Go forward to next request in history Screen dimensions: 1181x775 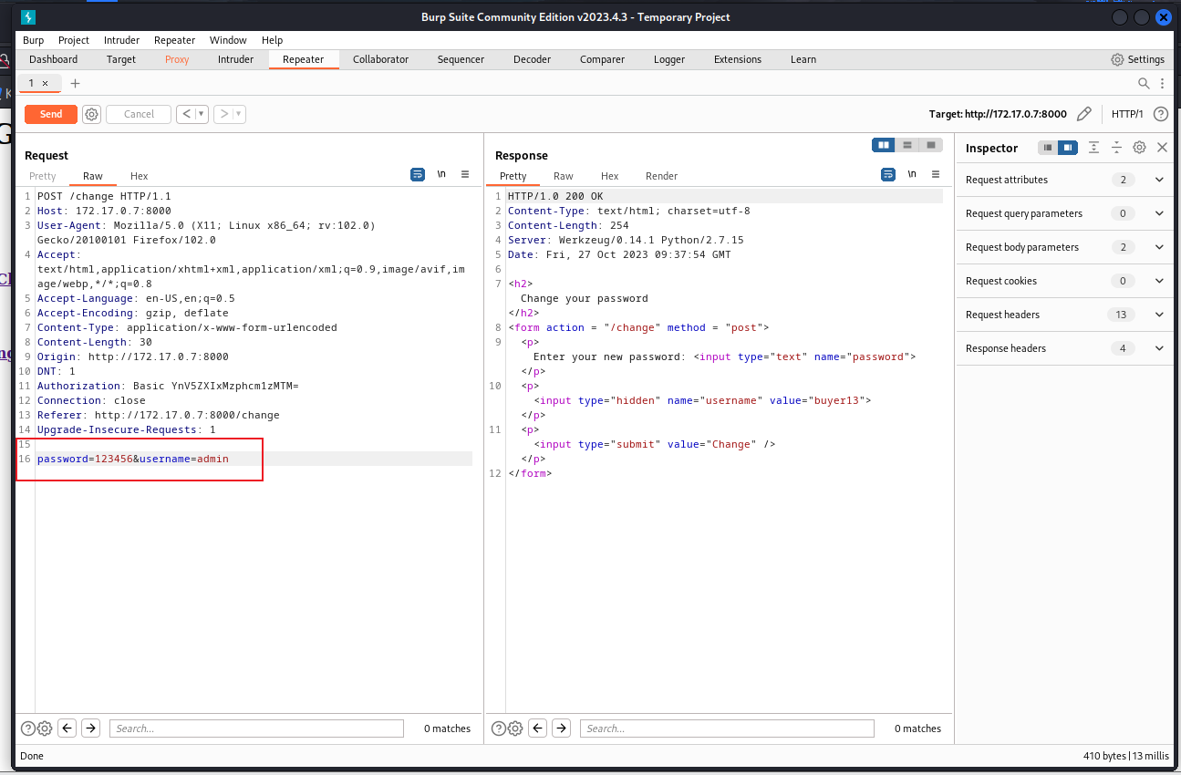[224, 114]
